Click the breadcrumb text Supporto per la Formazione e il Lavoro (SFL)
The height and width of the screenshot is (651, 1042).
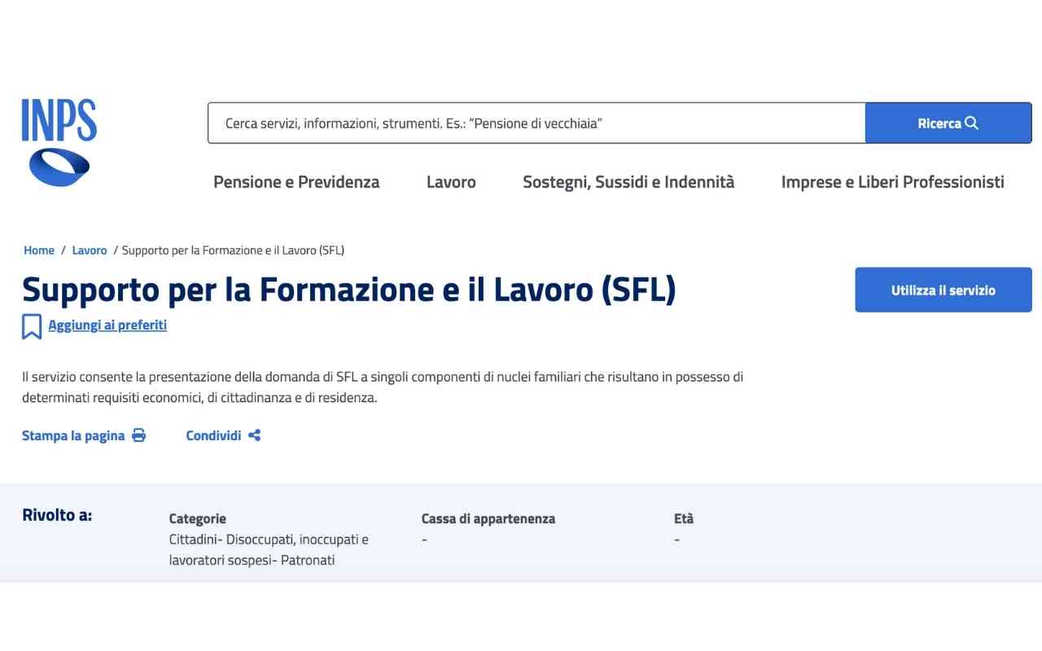[x=233, y=251]
